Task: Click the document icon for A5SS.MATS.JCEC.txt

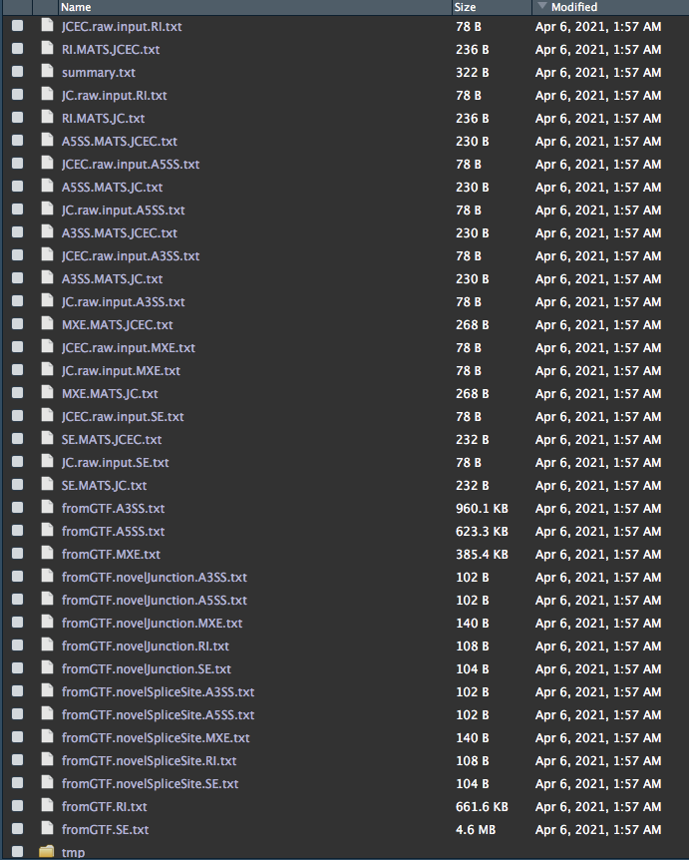Action: 47,141
